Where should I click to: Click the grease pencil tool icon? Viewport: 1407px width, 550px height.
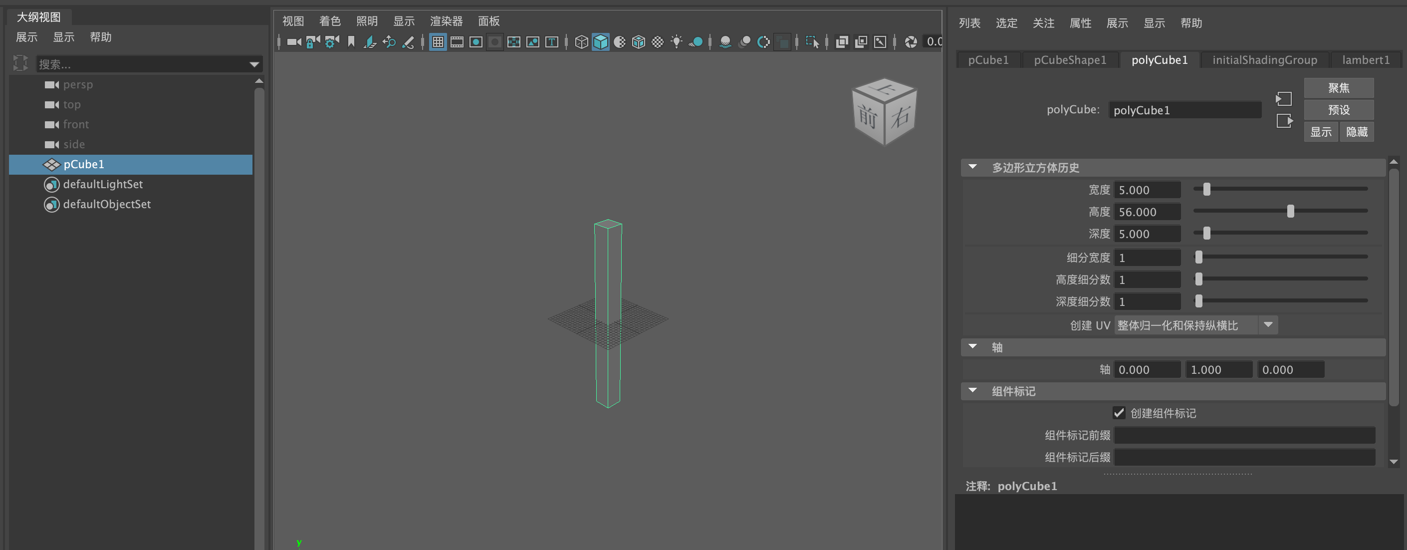point(408,42)
